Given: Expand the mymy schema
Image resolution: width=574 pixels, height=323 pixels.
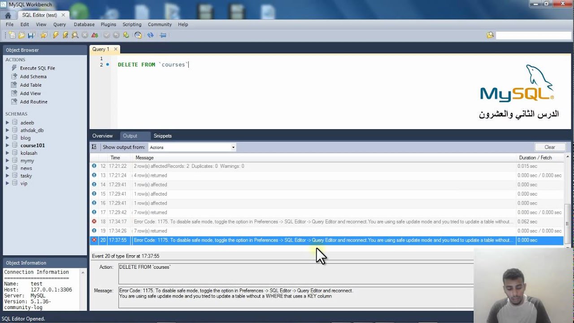Looking at the screenshot, I should click(7, 161).
